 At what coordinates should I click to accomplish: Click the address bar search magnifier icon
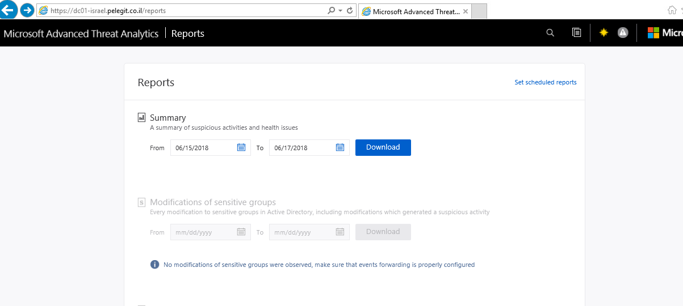(332, 11)
